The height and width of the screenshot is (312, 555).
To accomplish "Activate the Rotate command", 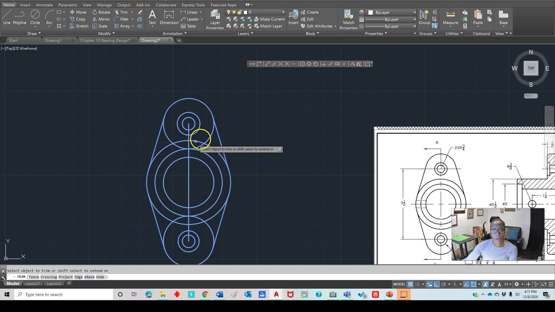I will pyautogui.click(x=101, y=12).
